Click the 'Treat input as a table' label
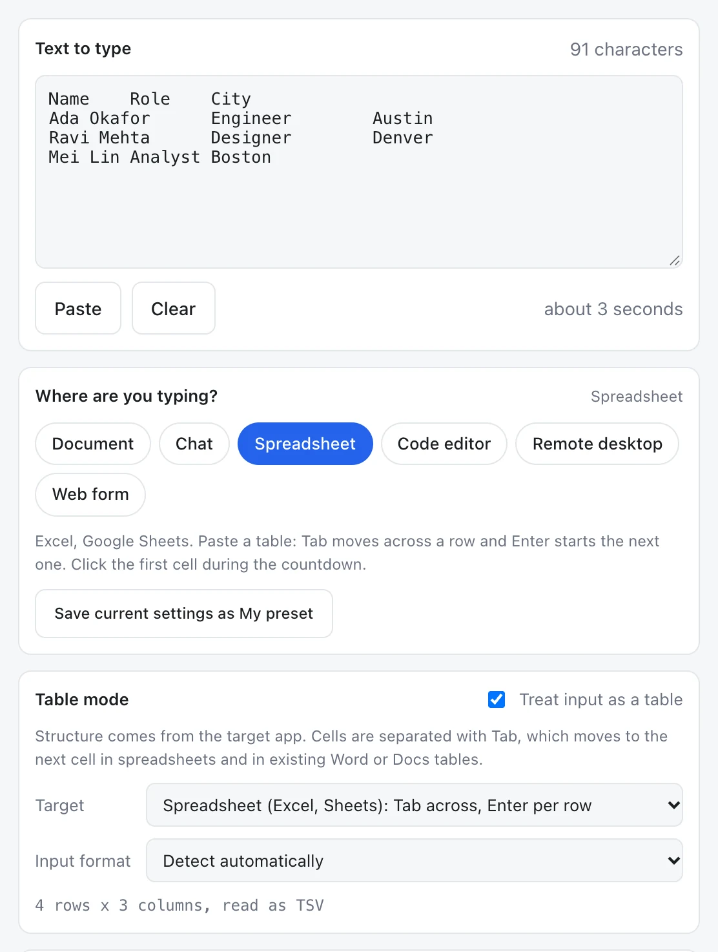Image resolution: width=718 pixels, height=952 pixels. point(601,699)
